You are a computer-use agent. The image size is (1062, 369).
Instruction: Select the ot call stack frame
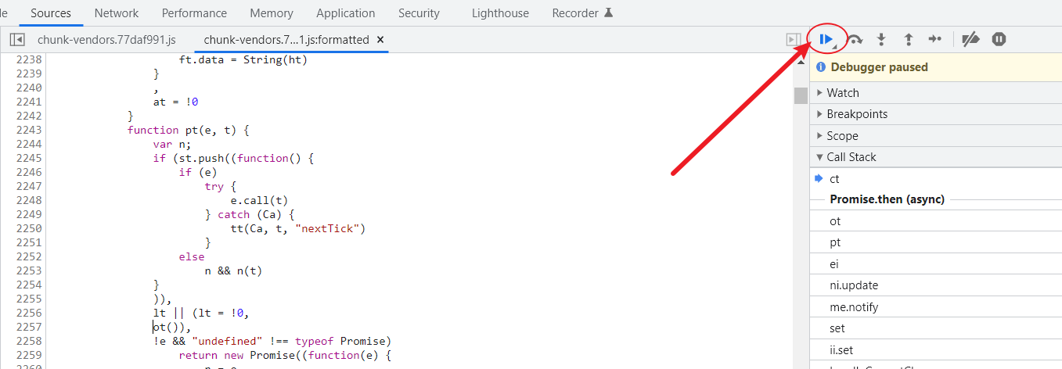click(x=936, y=221)
